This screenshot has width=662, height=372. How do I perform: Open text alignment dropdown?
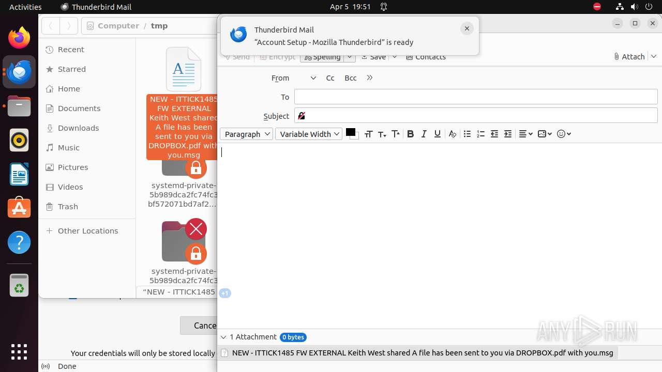point(525,134)
